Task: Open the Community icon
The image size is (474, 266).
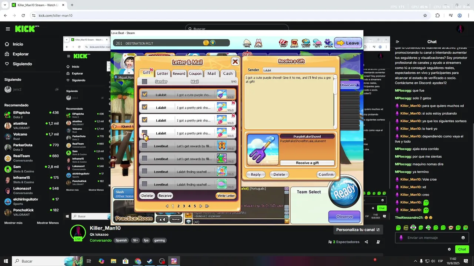Action: [317, 43]
